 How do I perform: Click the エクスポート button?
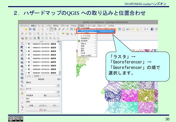click(43, 105)
